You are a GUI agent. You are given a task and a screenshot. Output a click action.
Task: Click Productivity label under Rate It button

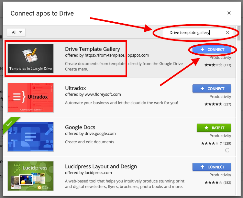tap(220, 136)
